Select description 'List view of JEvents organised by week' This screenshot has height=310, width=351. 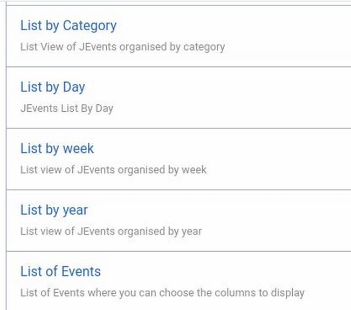113,170
